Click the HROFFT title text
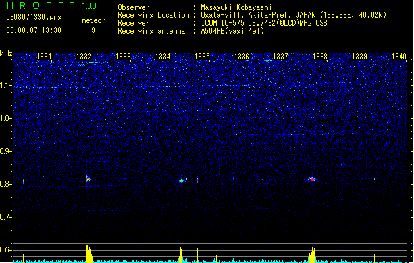The height and width of the screenshot is (263, 414). pyautogui.click(x=41, y=5)
